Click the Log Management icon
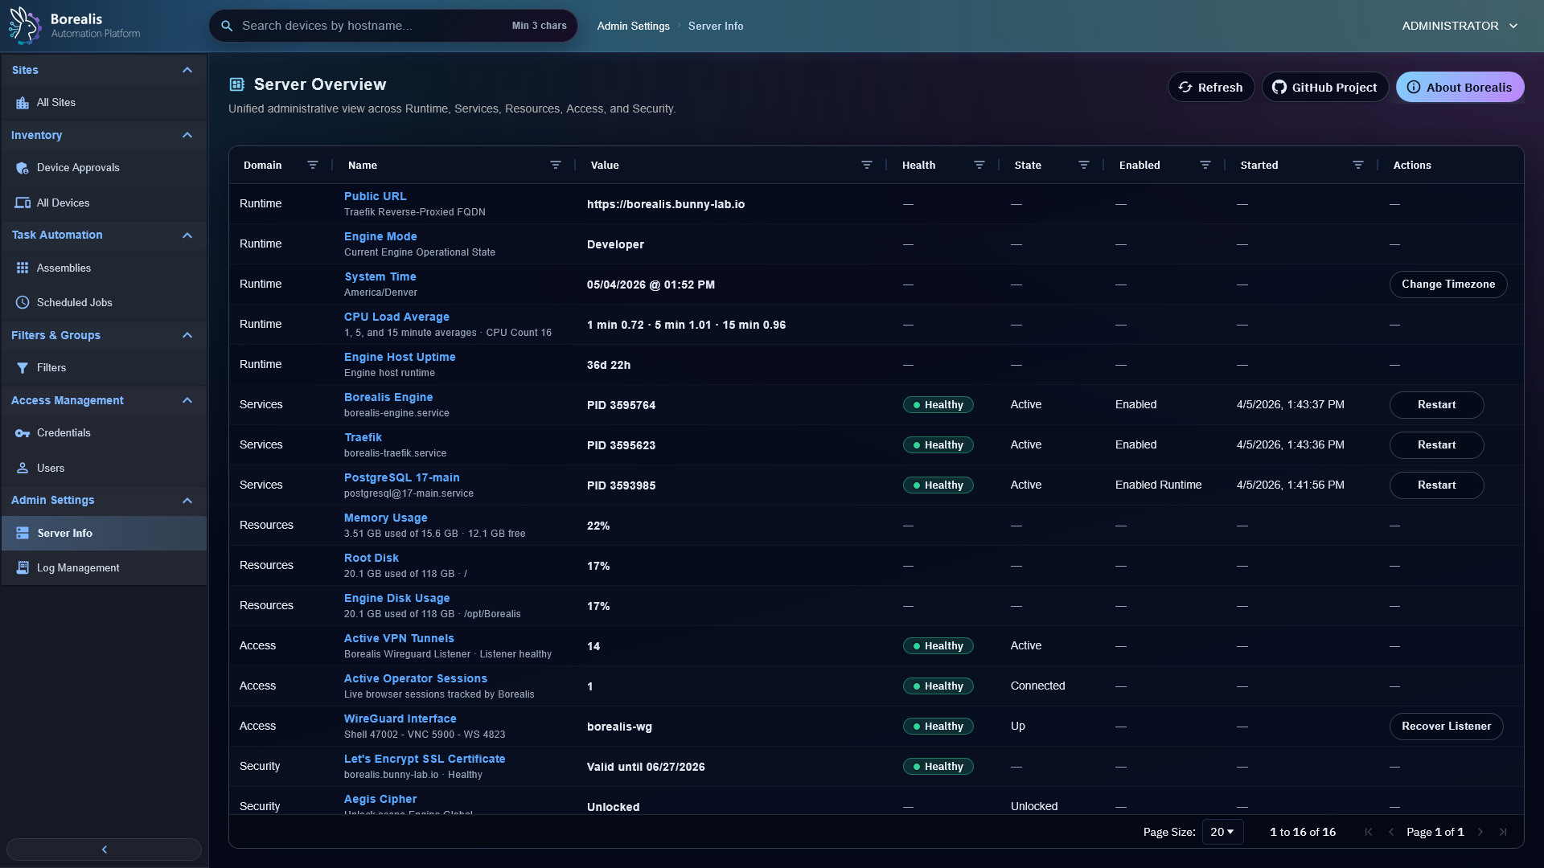The image size is (1544, 868). tap(23, 568)
